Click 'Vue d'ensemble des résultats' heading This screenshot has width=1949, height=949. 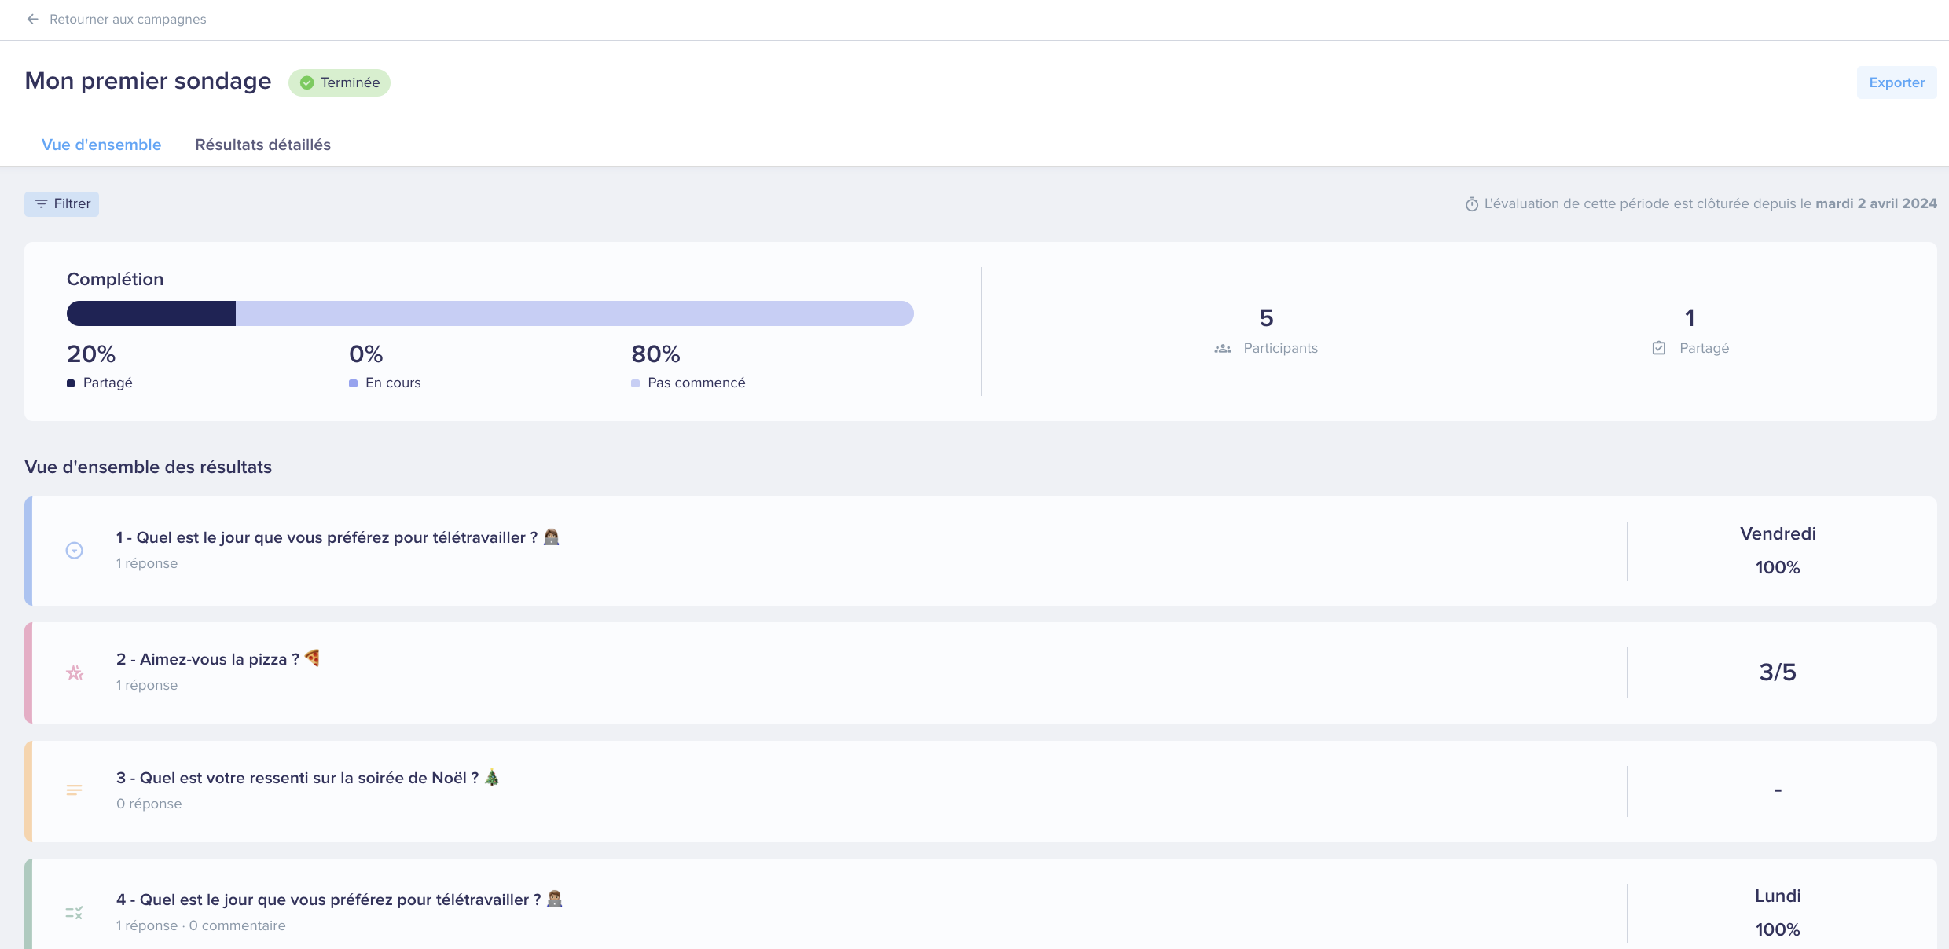click(x=149, y=467)
